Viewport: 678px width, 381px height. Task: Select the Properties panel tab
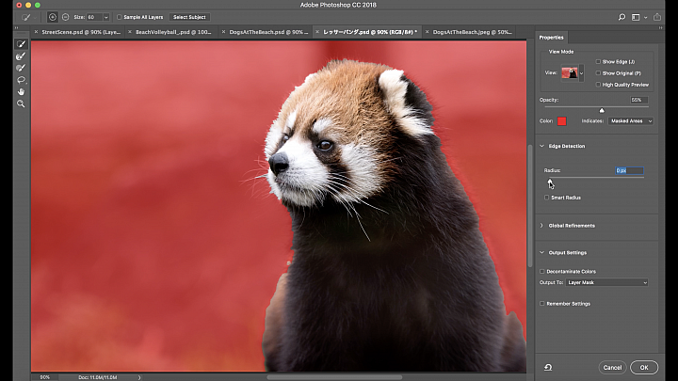point(551,38)
